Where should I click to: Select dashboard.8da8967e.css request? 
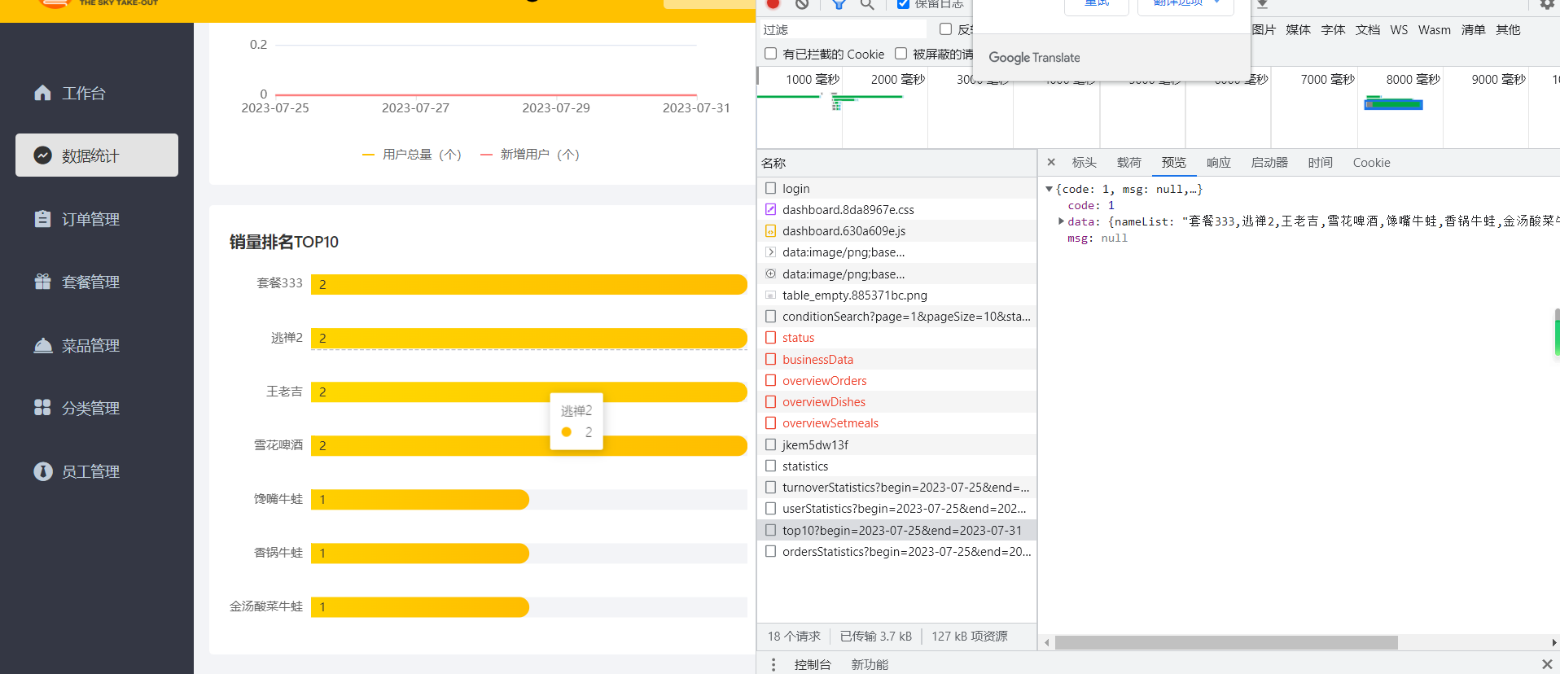(x=896, y=209)
